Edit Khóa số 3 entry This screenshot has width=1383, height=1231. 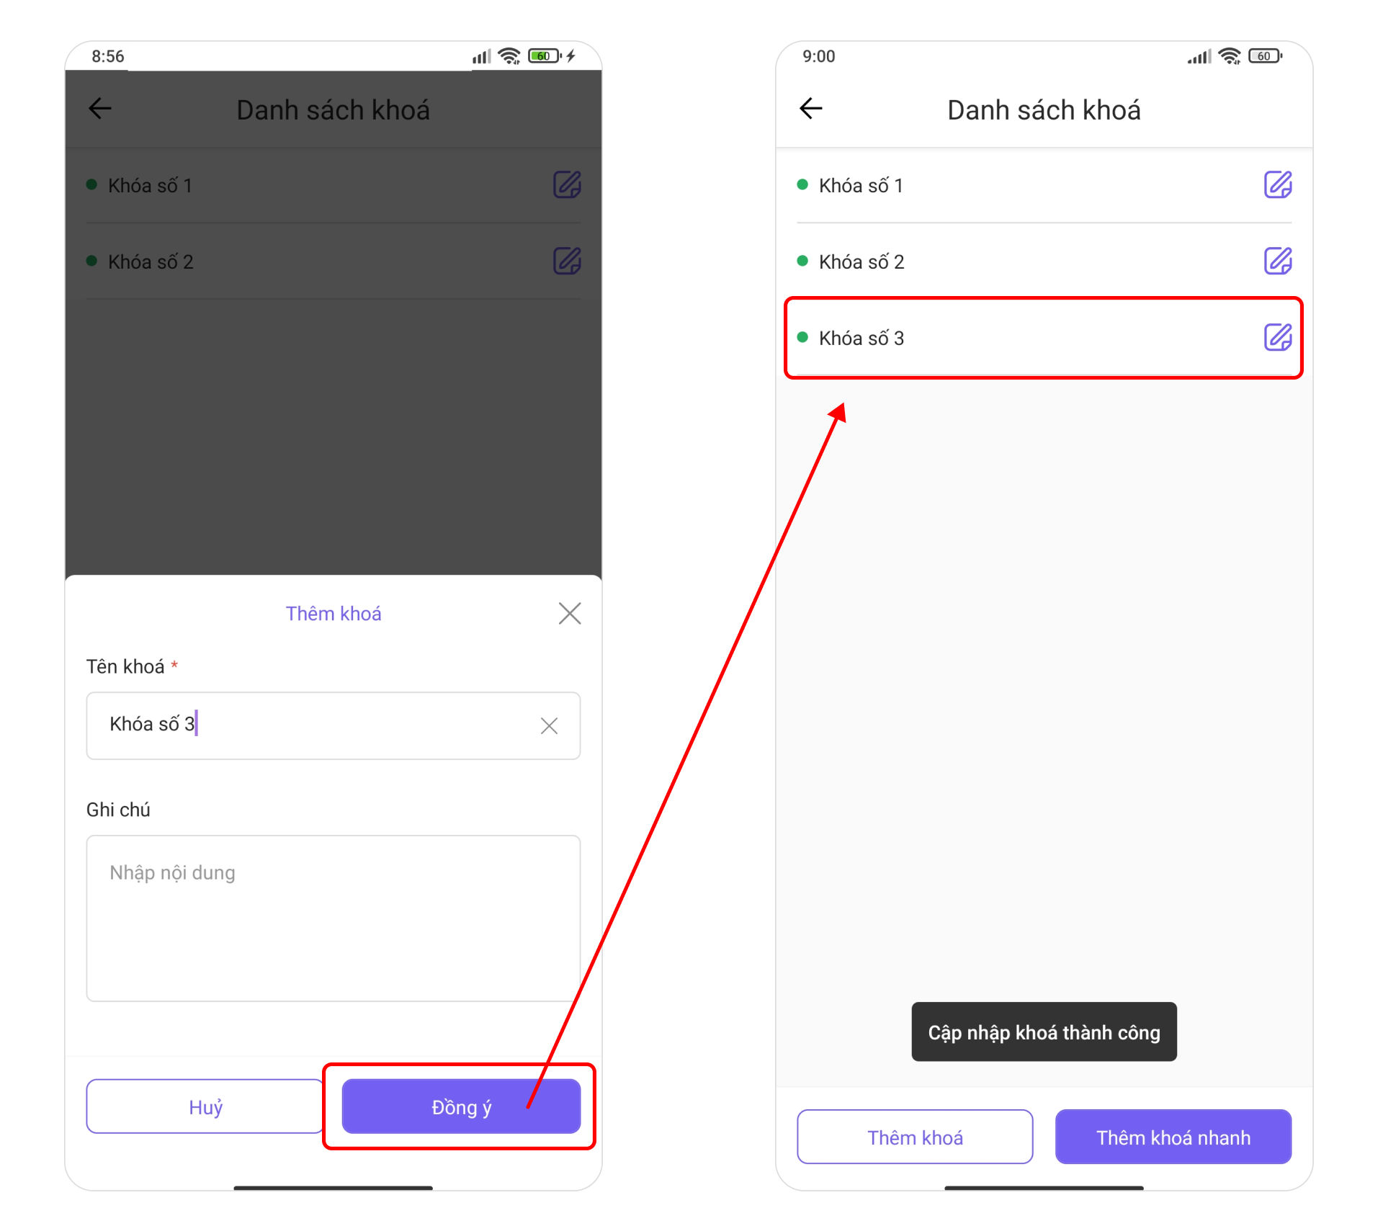(x=1278, y=337)
